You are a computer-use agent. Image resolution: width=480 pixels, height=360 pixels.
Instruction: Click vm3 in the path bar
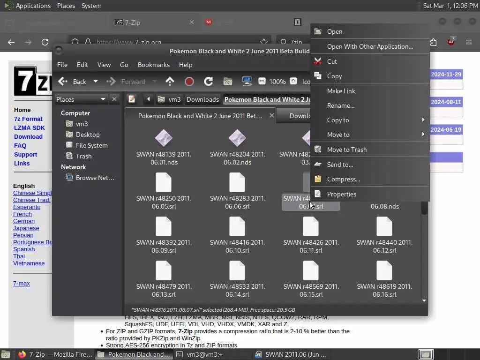(x=169, y=99)
